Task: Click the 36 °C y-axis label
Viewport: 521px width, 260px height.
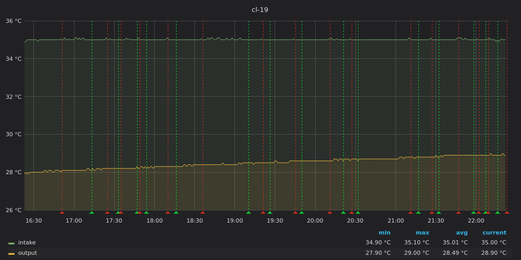Action: point(14,21)
